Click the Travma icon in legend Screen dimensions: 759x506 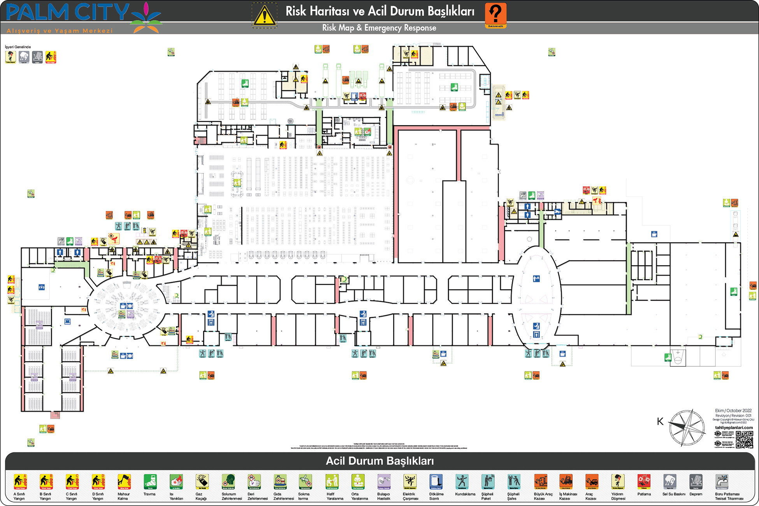(150, 481)
